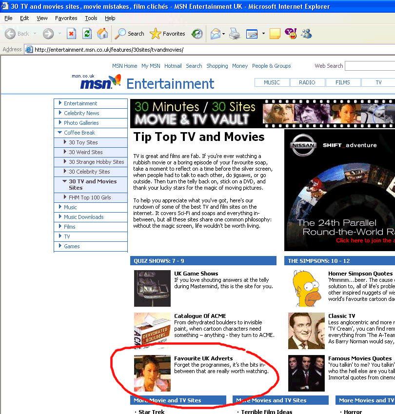The width and height of the screenshot is (395, 414).
Task: Go to the Home page icon
Action: [x=102, y=34]
